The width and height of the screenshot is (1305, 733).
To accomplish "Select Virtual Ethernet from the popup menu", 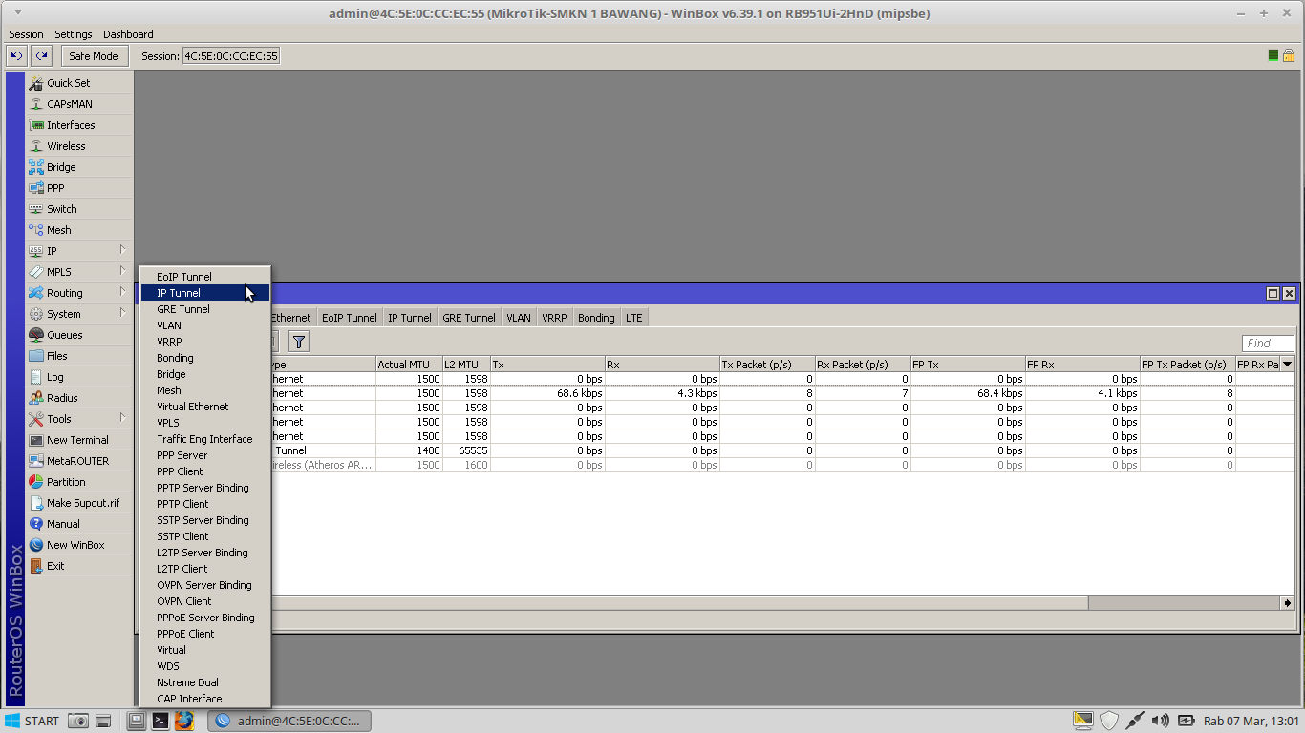I will pos(204,407).
